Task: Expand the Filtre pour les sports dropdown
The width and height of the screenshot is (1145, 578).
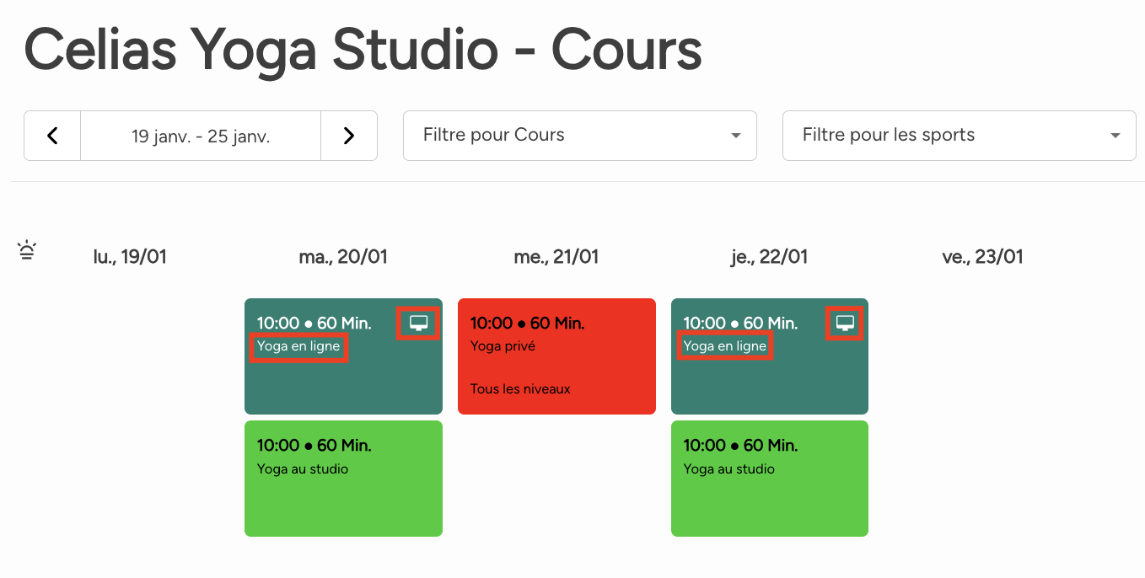Action: tap(959, 136)
